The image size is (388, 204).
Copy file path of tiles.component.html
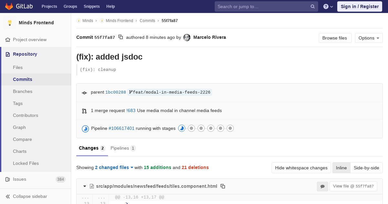pos(223,186)
